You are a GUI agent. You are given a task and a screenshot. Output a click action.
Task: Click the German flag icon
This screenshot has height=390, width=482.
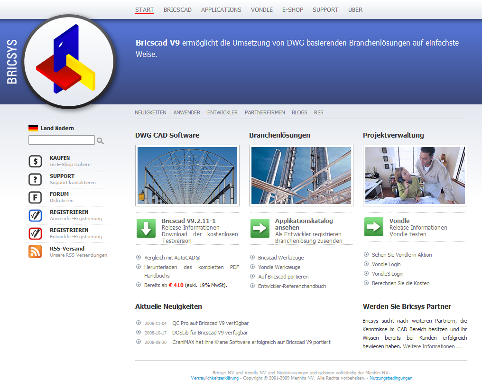(33, 128)
